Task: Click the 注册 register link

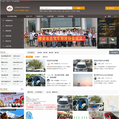Action: pos(115,16)
